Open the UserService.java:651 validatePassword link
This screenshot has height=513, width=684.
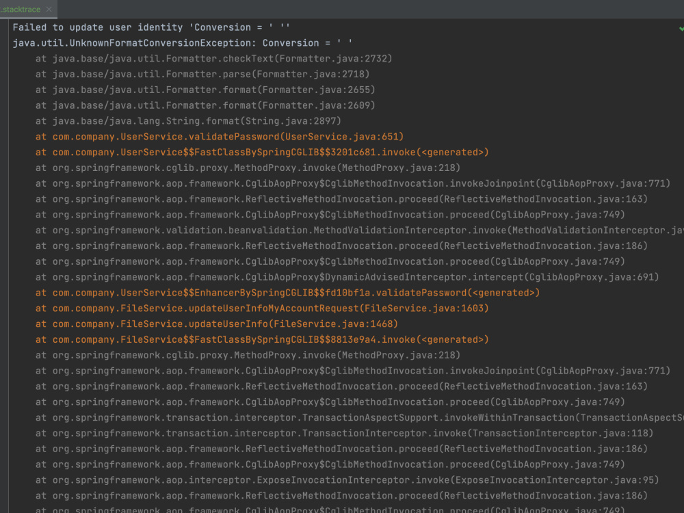[220, 137]
